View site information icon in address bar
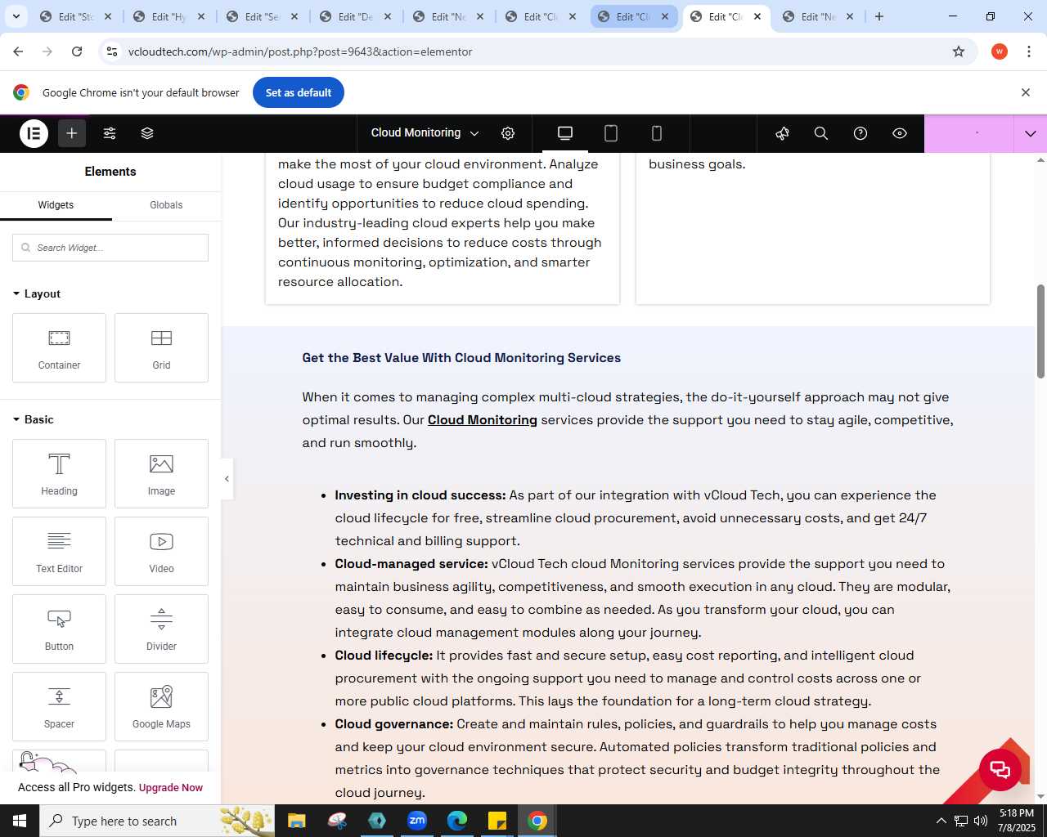 coord(112,51)
